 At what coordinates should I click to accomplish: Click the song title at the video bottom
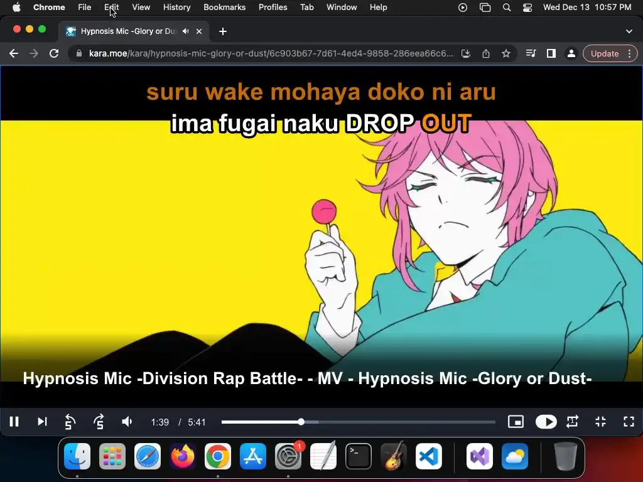point(307,378)
